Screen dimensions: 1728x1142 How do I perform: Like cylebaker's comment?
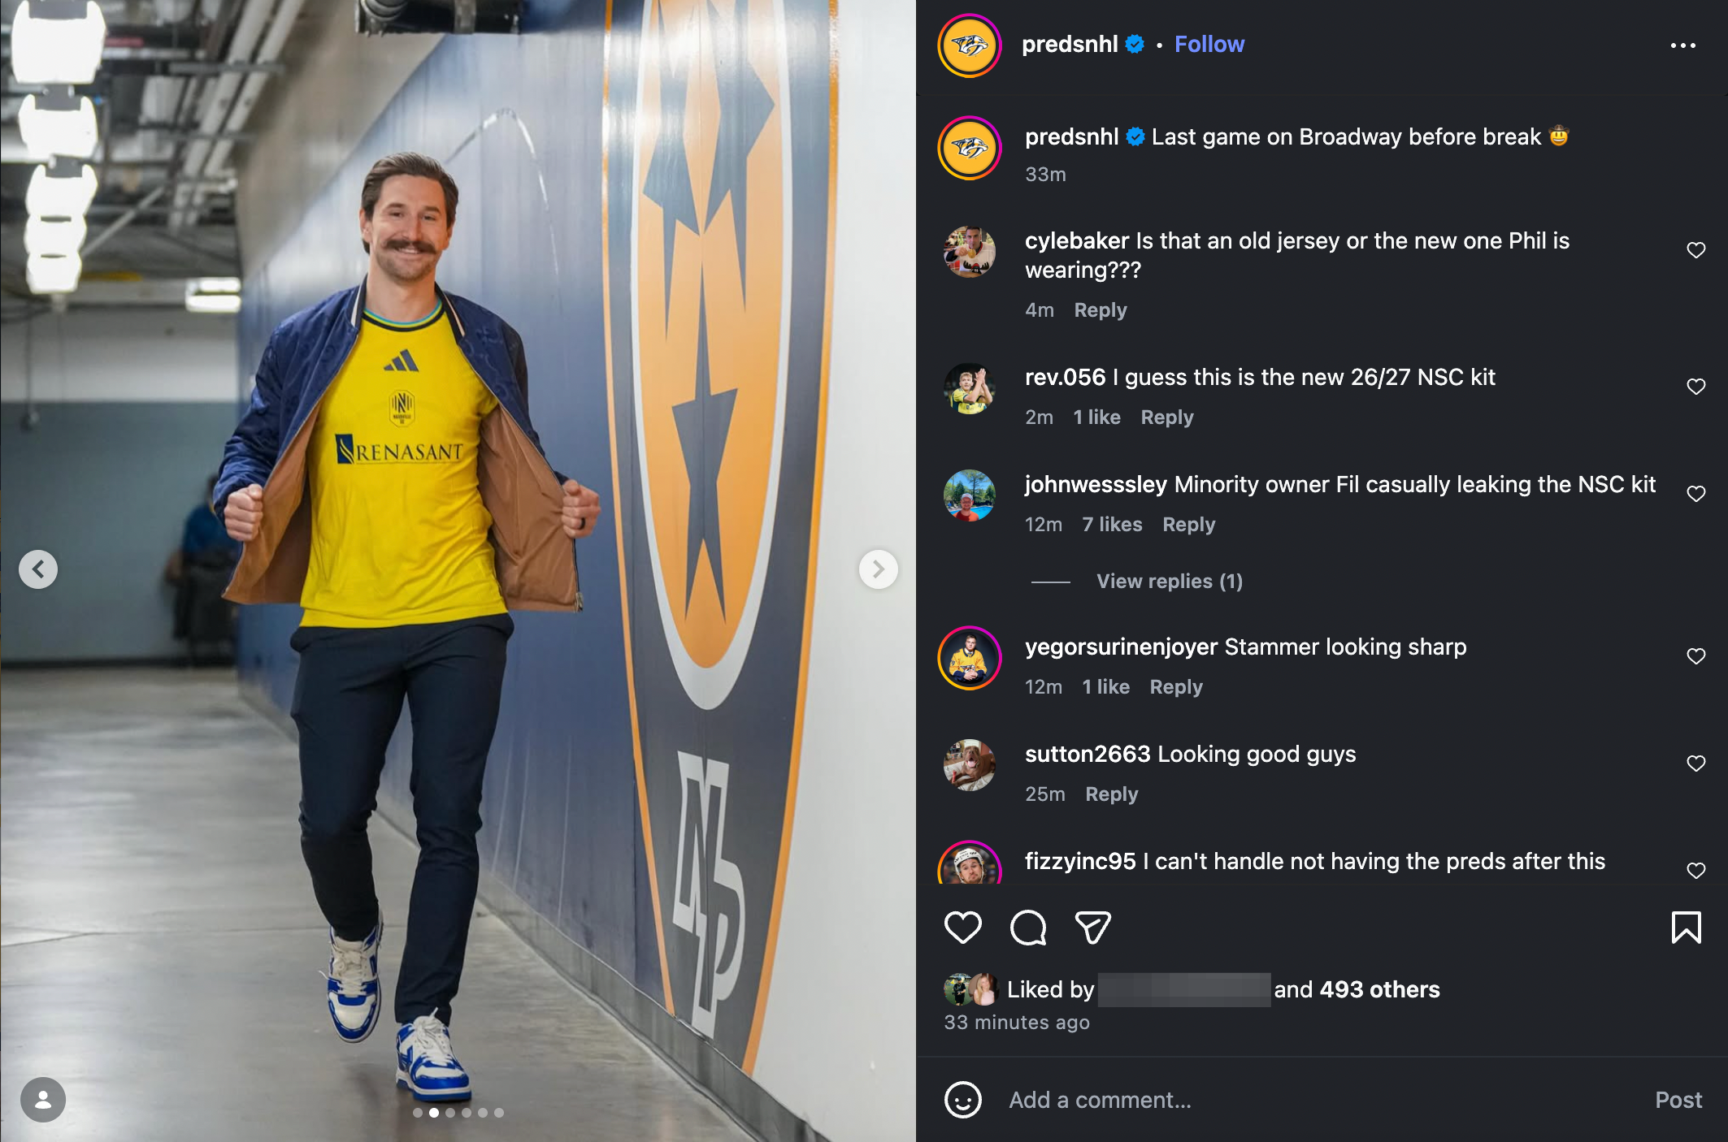1696,250
